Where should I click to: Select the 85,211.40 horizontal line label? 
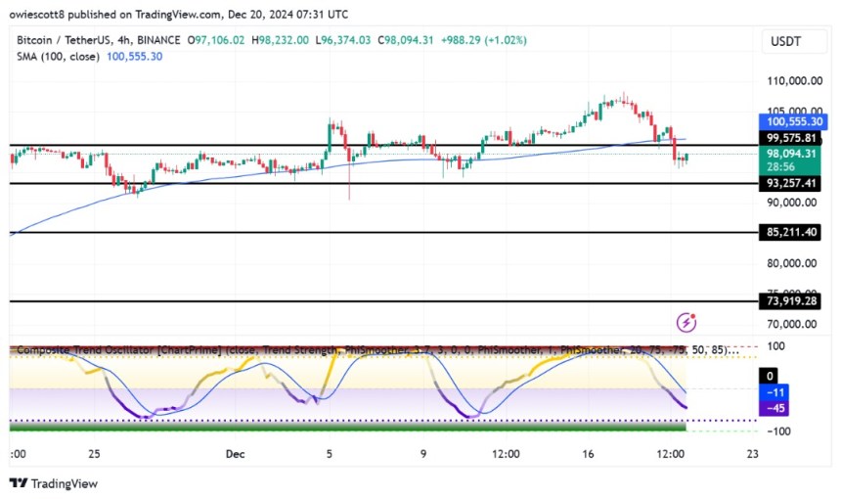tap(793, 233)
